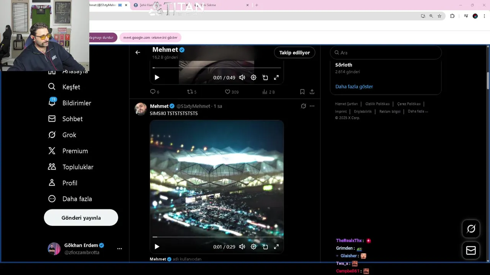The height and width of the screenshot is (275, 490).
Task: Click the top video progress bar
Action: coord(217,68)
